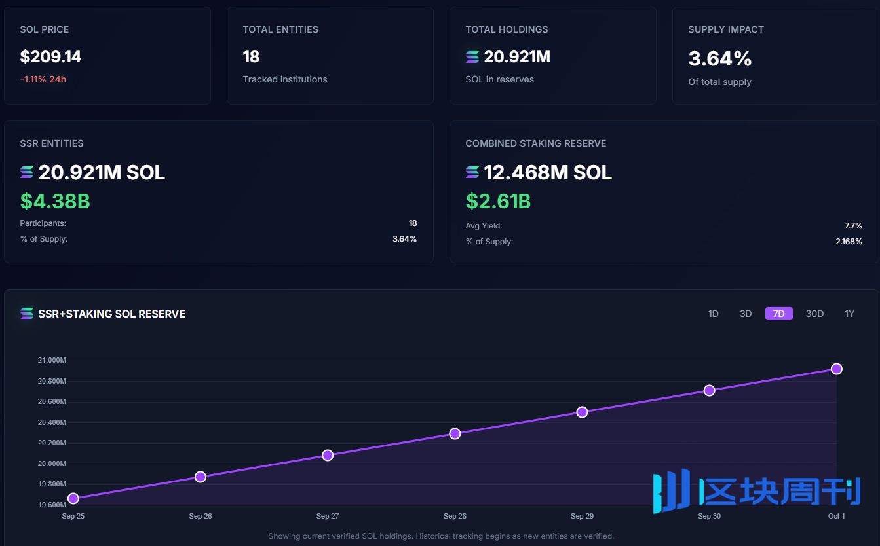
Task: Click the Oct 1 data point
Action: click(x=836, y=369)
